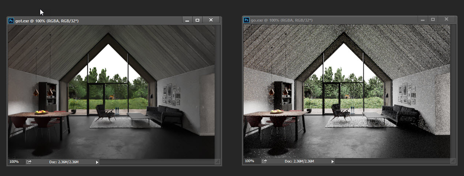Click the Photoshop icon in got.exr title bar

click(x=11, y=21)
